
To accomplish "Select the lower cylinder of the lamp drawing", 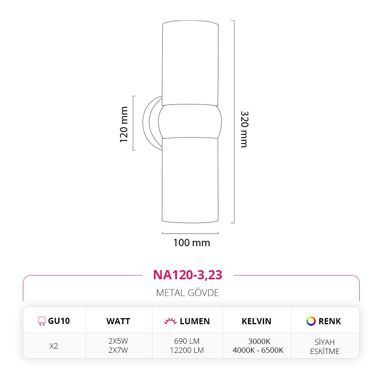I will pos(190,180).
